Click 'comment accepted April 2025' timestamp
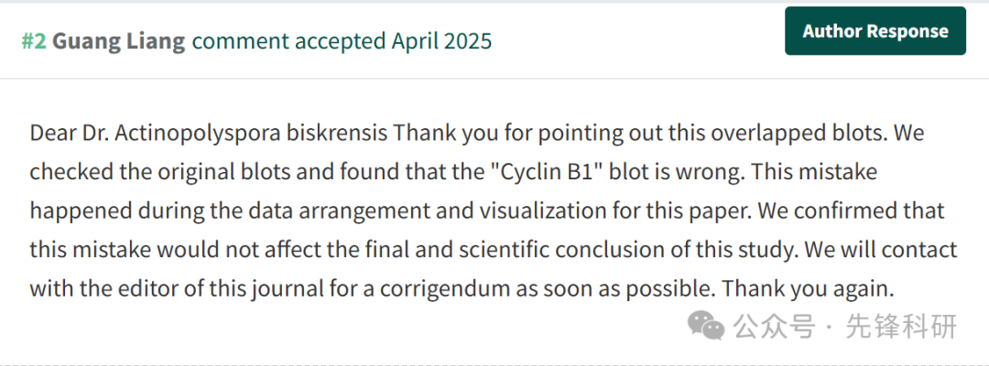 tap(342, 41)
